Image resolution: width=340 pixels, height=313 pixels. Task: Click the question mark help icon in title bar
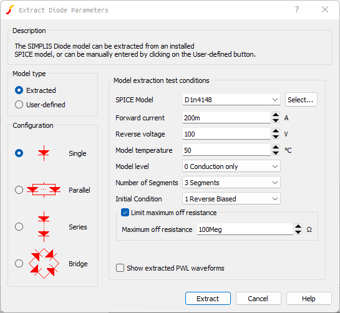[297, 9]
